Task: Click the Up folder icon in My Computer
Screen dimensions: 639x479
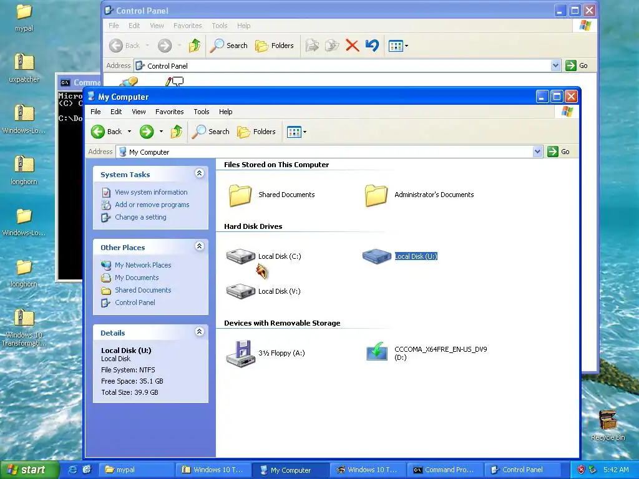Action: (x=176, y=132)
